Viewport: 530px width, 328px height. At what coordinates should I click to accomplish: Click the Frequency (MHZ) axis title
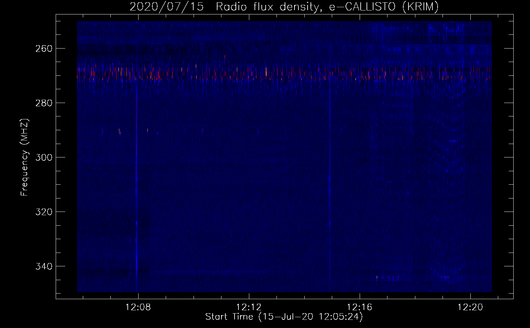(x=25, y=157)
